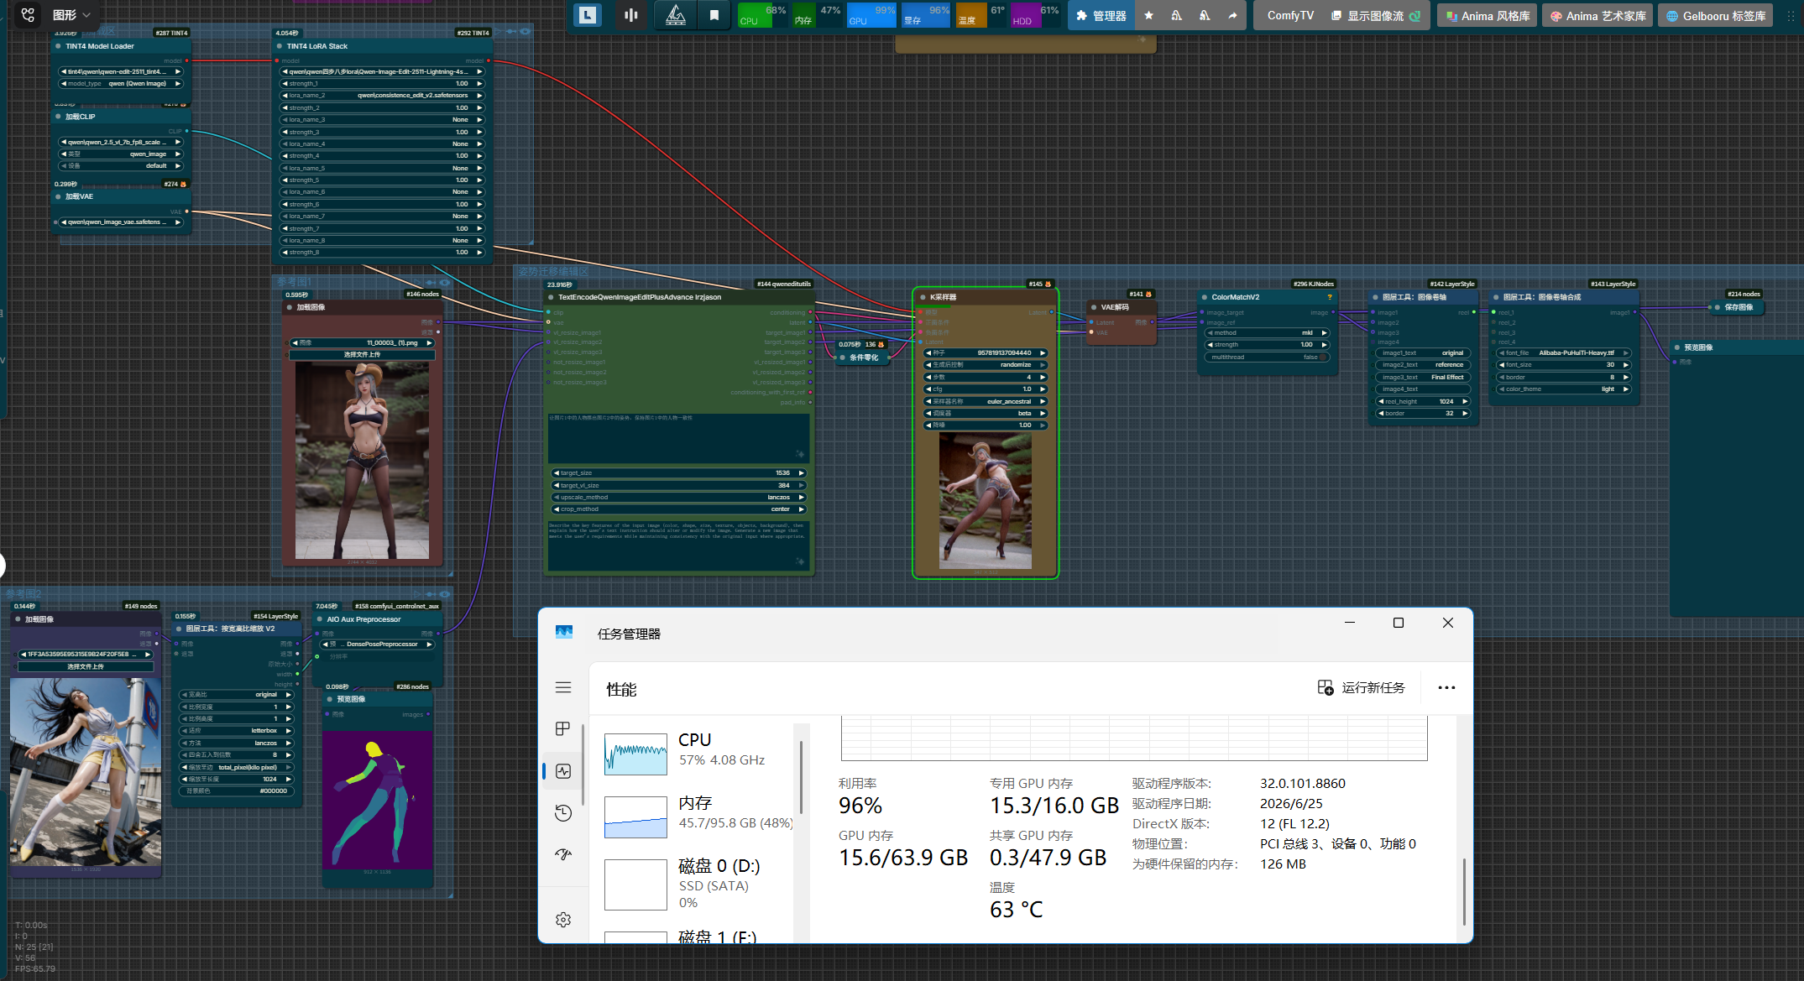Toggle collapse dot of K采样器 node
Viewport: 1804px width, 981px height.
923,297
